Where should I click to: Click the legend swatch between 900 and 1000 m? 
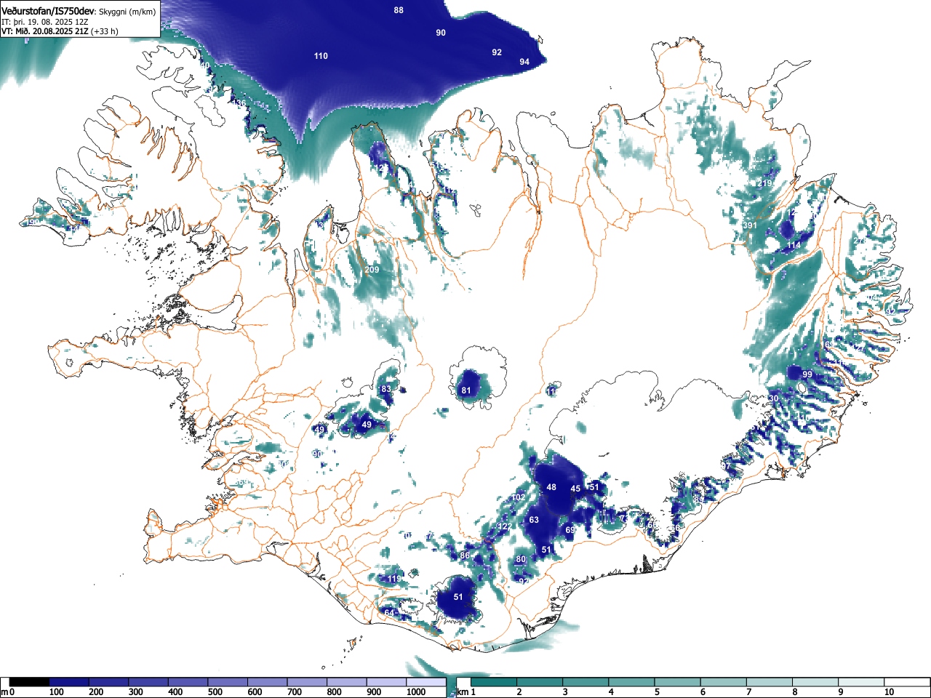[x=386, y=682]
